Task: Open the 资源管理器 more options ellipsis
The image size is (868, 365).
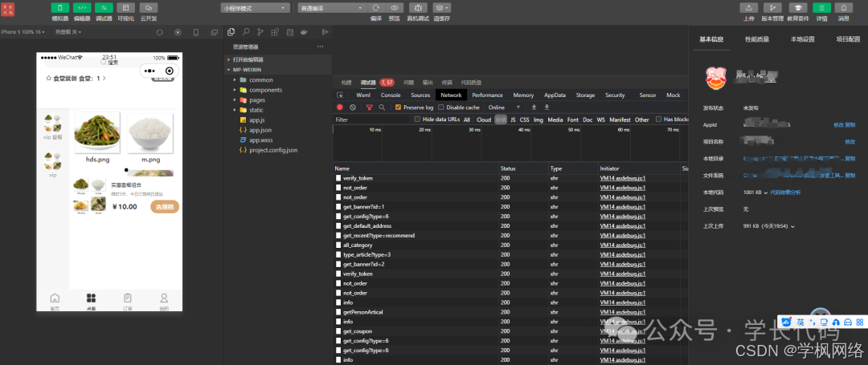Action: 320,47
